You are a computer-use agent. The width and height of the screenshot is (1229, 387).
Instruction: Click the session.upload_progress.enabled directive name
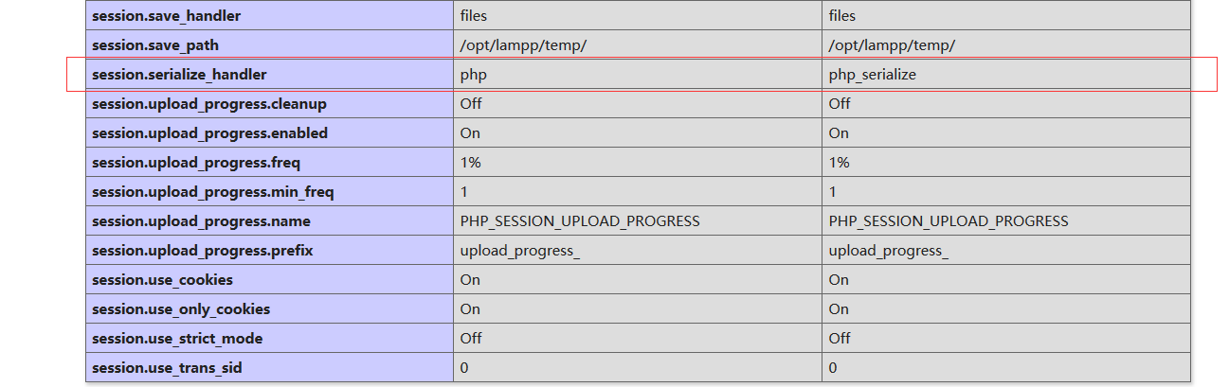(209, 132)
